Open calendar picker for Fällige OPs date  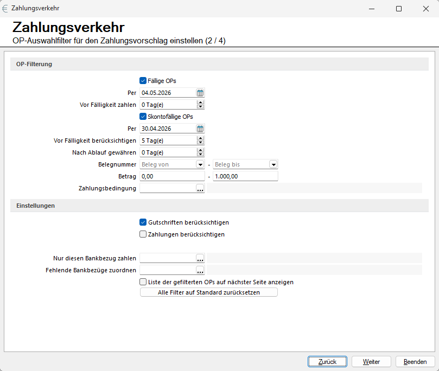coord(200,93)
